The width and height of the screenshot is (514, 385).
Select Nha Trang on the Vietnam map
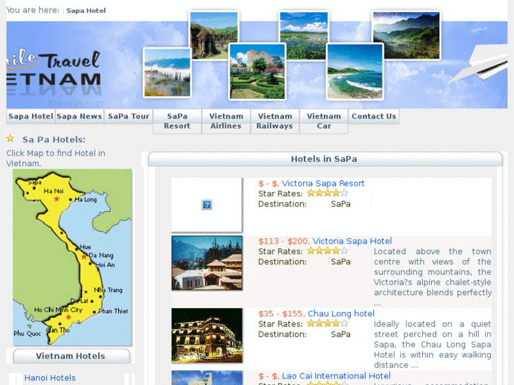pyautogui.click(x=108, y=290)
